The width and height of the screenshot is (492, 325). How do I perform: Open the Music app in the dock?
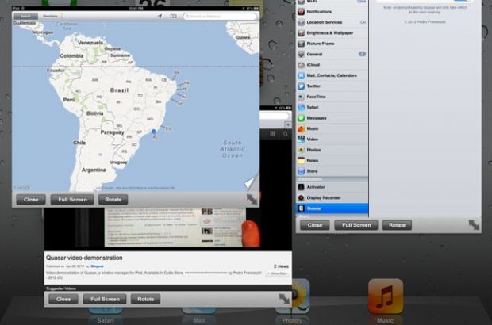tap(385, 299)
